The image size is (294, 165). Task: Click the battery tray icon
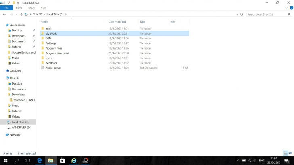click(244, 160)
